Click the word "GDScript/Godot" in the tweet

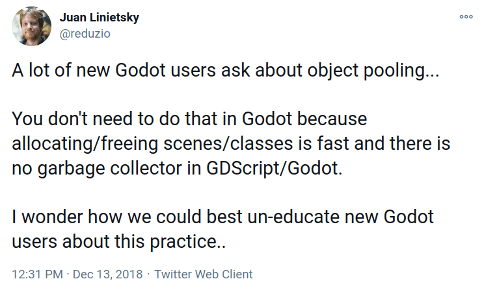tap(273, 169)
